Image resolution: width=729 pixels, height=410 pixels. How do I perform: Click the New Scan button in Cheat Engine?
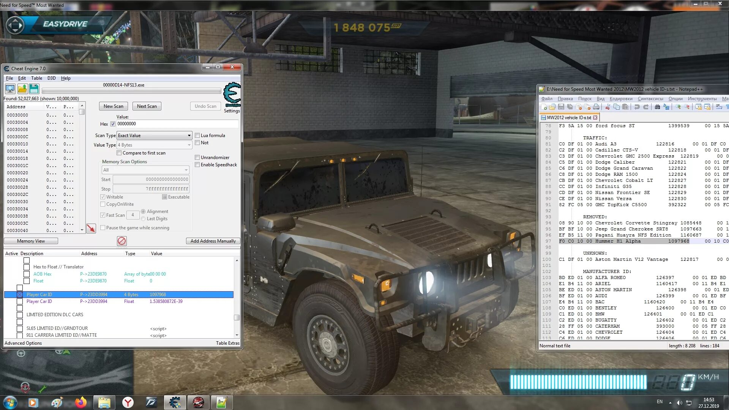click(x=113, y=106)
